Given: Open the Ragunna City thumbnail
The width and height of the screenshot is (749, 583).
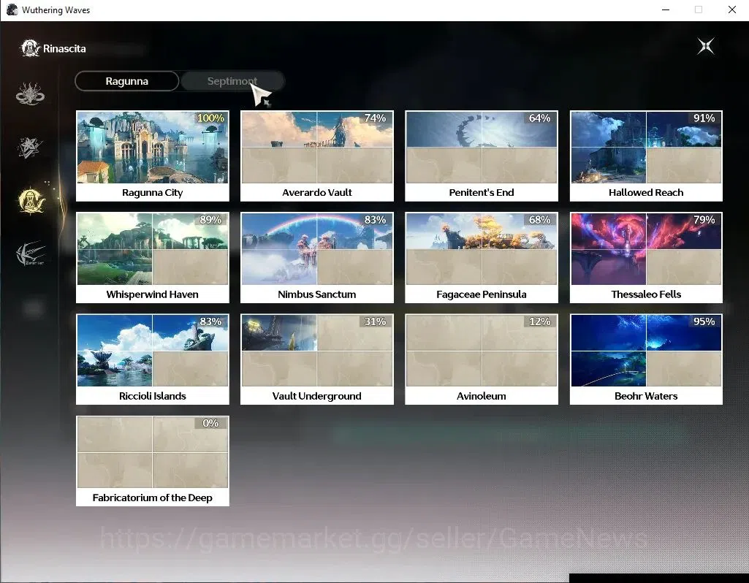Looking at the screenshot, I should pyautogui.click(x=153, y=148).
